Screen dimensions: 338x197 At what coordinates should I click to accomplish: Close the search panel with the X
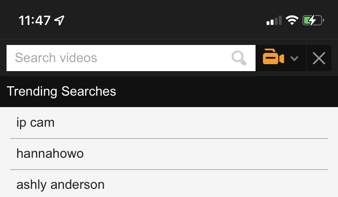click(319, 58)
